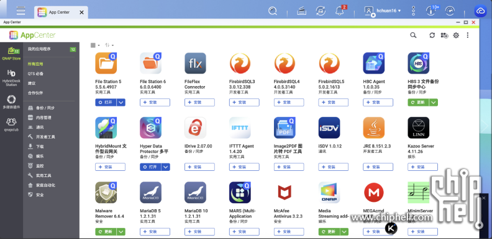Click the JRE Java app icon

point(374,128)
